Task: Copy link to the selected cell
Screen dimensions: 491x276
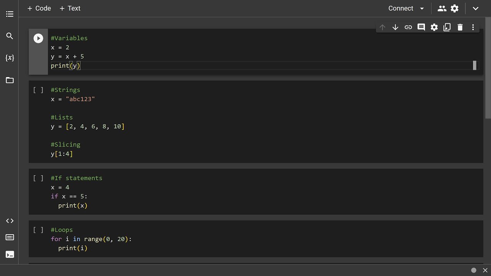Action: [x=408, y=27]
